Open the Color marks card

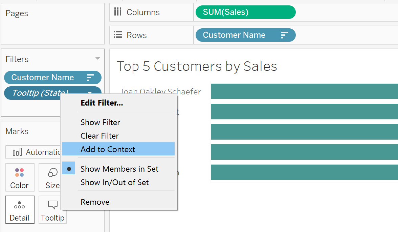point(20,177)
